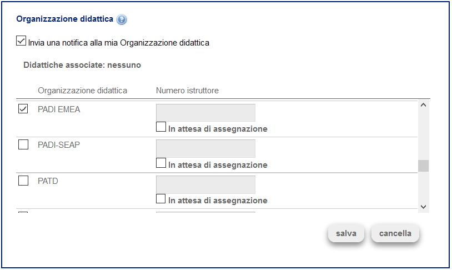Viewport: 452px width, 270px height.
Task: Uncheck the PADI EMEA organization checkbox
Action: pyautogui.click(x=23, y=109)
